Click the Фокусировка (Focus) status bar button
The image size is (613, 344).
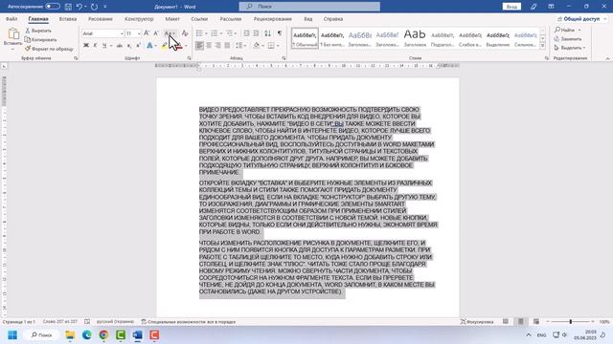coord(477,322)
